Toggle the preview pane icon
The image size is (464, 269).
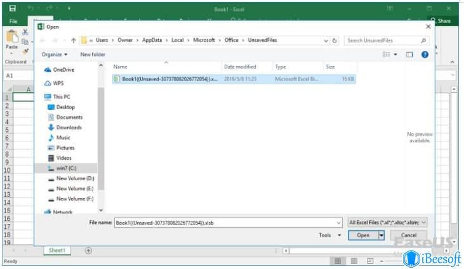[x=409, y=55]
